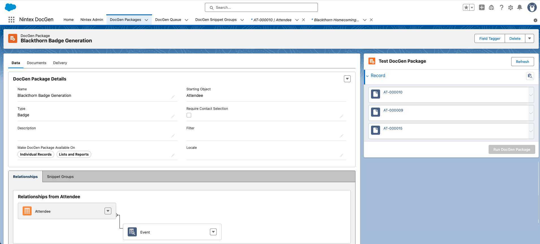Open the AT-000010 record link
Screen dimensions: 540x244
point(393,92)
